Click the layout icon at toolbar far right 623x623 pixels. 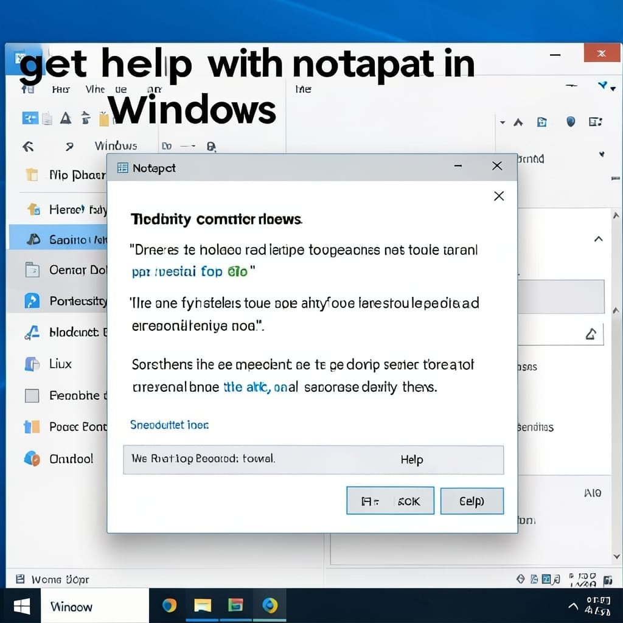tap(596, 122)
